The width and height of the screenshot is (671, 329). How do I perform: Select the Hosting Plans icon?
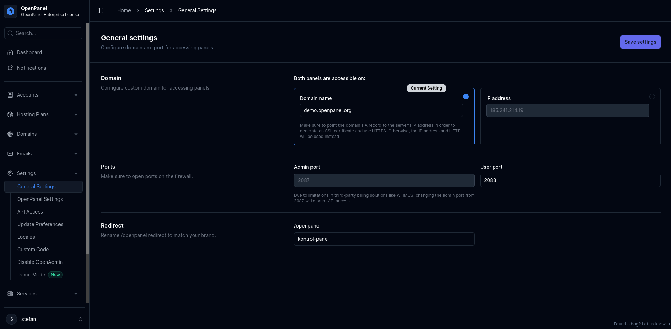(x=10, y=114)
